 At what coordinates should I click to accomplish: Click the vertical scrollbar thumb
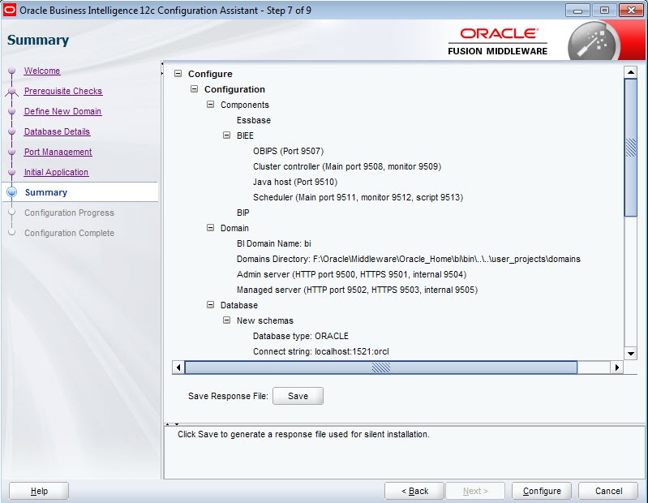631,147
